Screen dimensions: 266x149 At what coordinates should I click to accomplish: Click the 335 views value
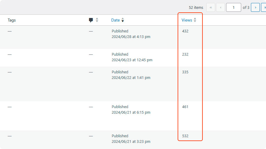point(185,72)
